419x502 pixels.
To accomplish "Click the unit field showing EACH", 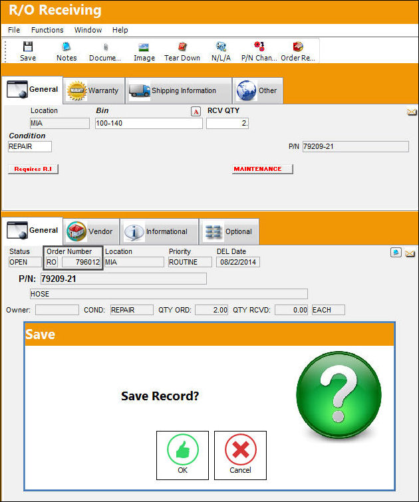I will tap(329, 310).
